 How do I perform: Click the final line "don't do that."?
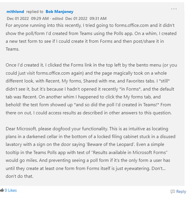click(x=19, y=176)
